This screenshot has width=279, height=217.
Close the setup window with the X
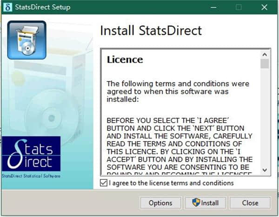coord(265,7)
